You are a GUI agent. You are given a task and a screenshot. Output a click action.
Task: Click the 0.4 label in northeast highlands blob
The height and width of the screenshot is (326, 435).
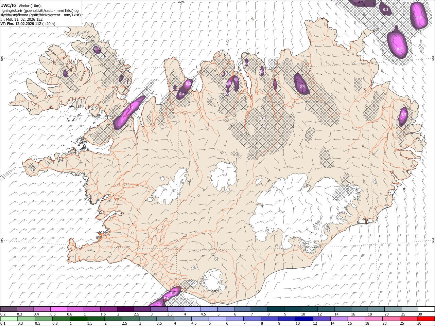[302, 87]
